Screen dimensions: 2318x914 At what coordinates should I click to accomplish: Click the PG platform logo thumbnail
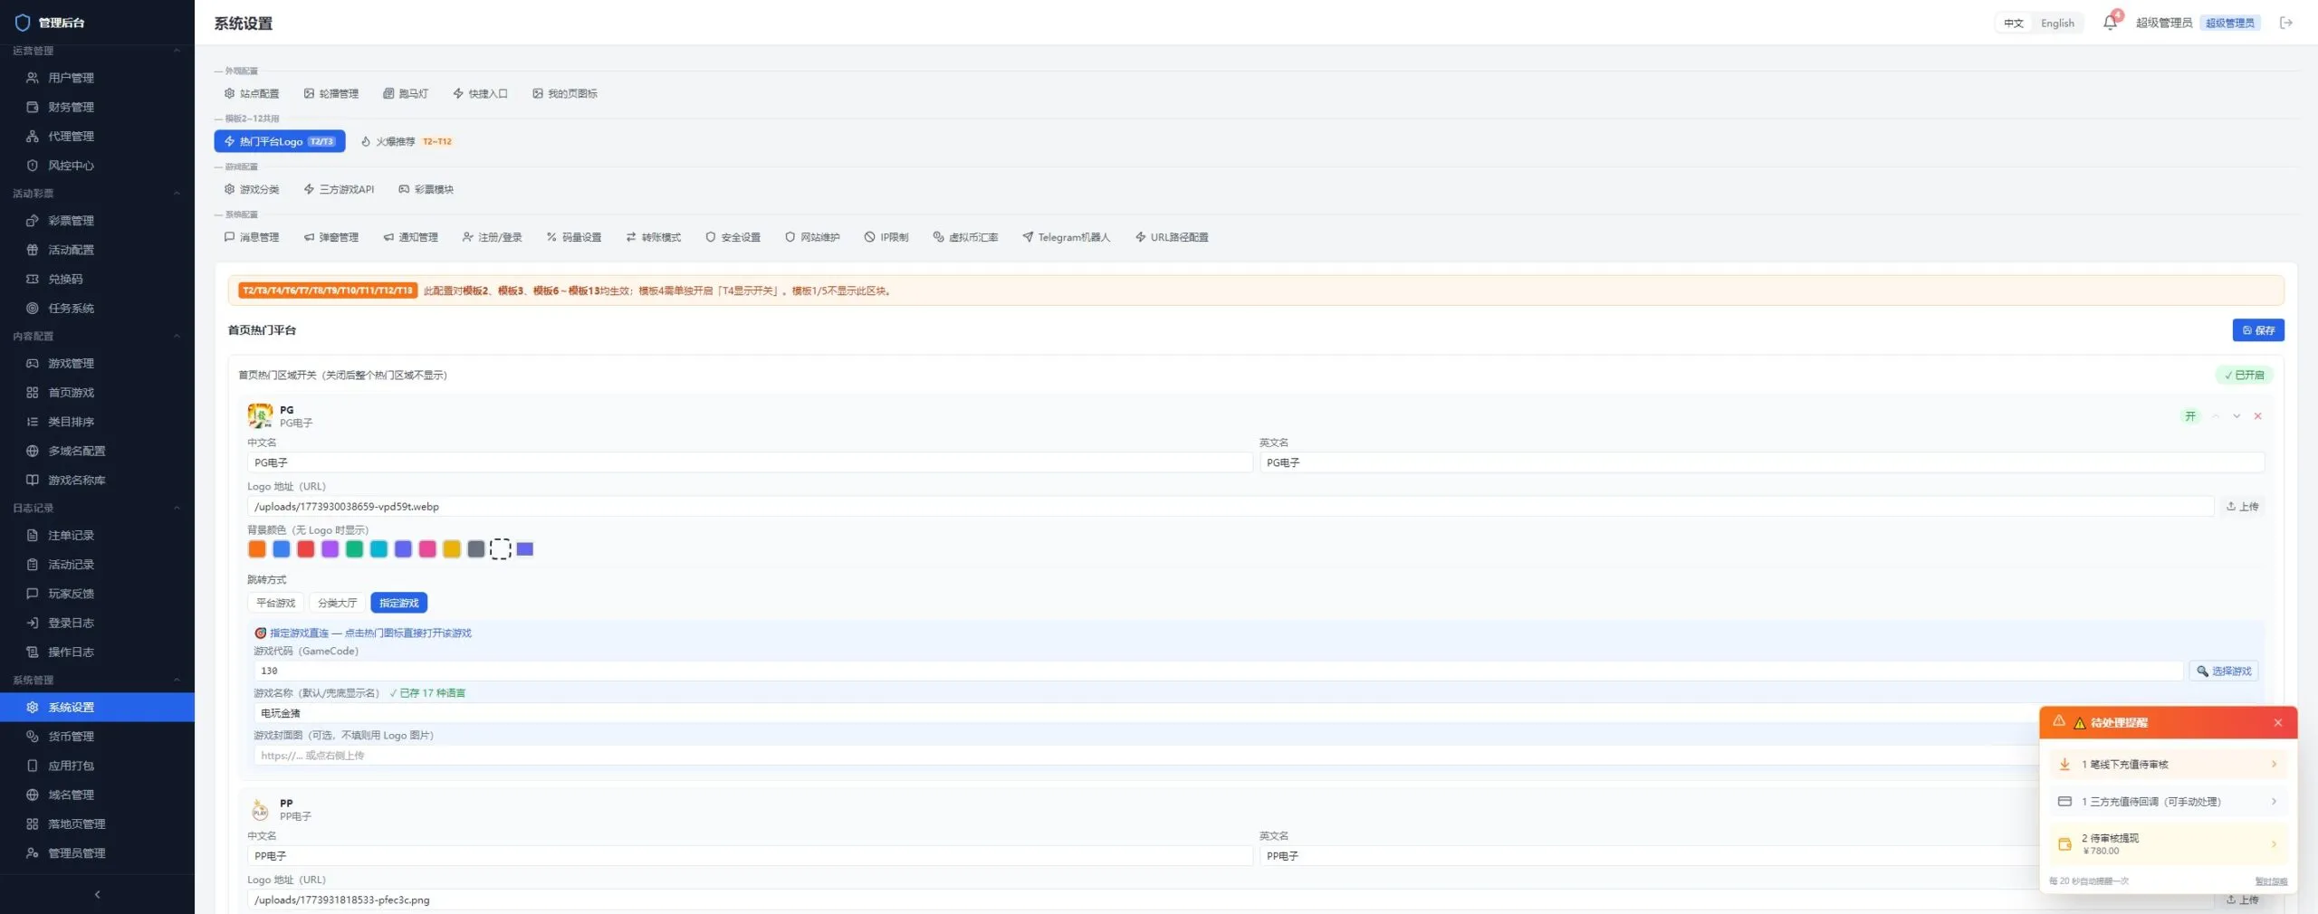tap(260, 415)
